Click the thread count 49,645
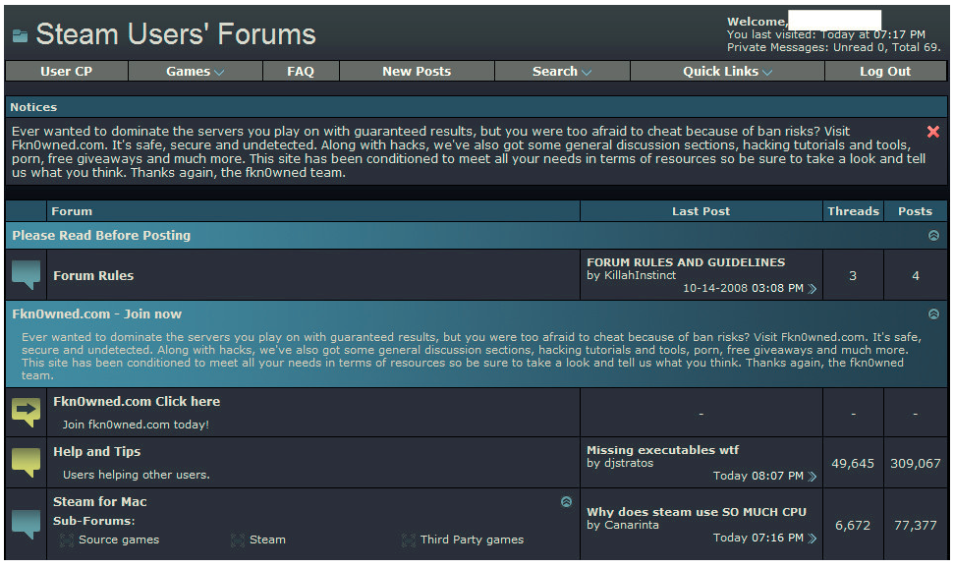This screenshot has width=954, height=568. tap(853, 464)
